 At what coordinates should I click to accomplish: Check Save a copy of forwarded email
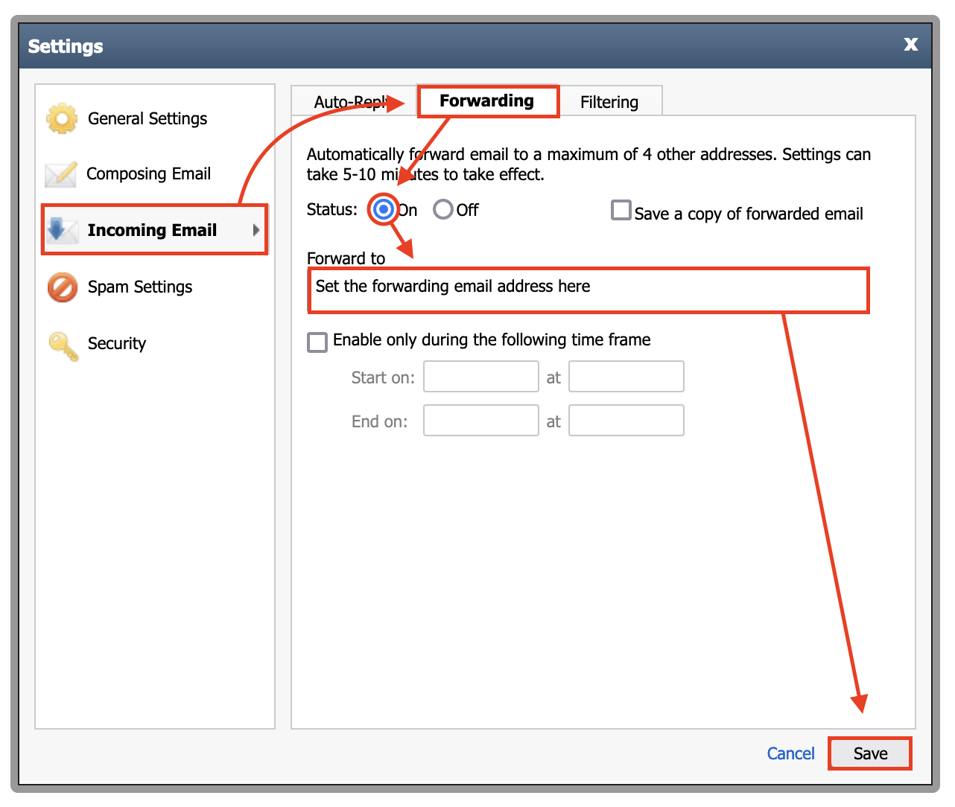tap(621, 210)
